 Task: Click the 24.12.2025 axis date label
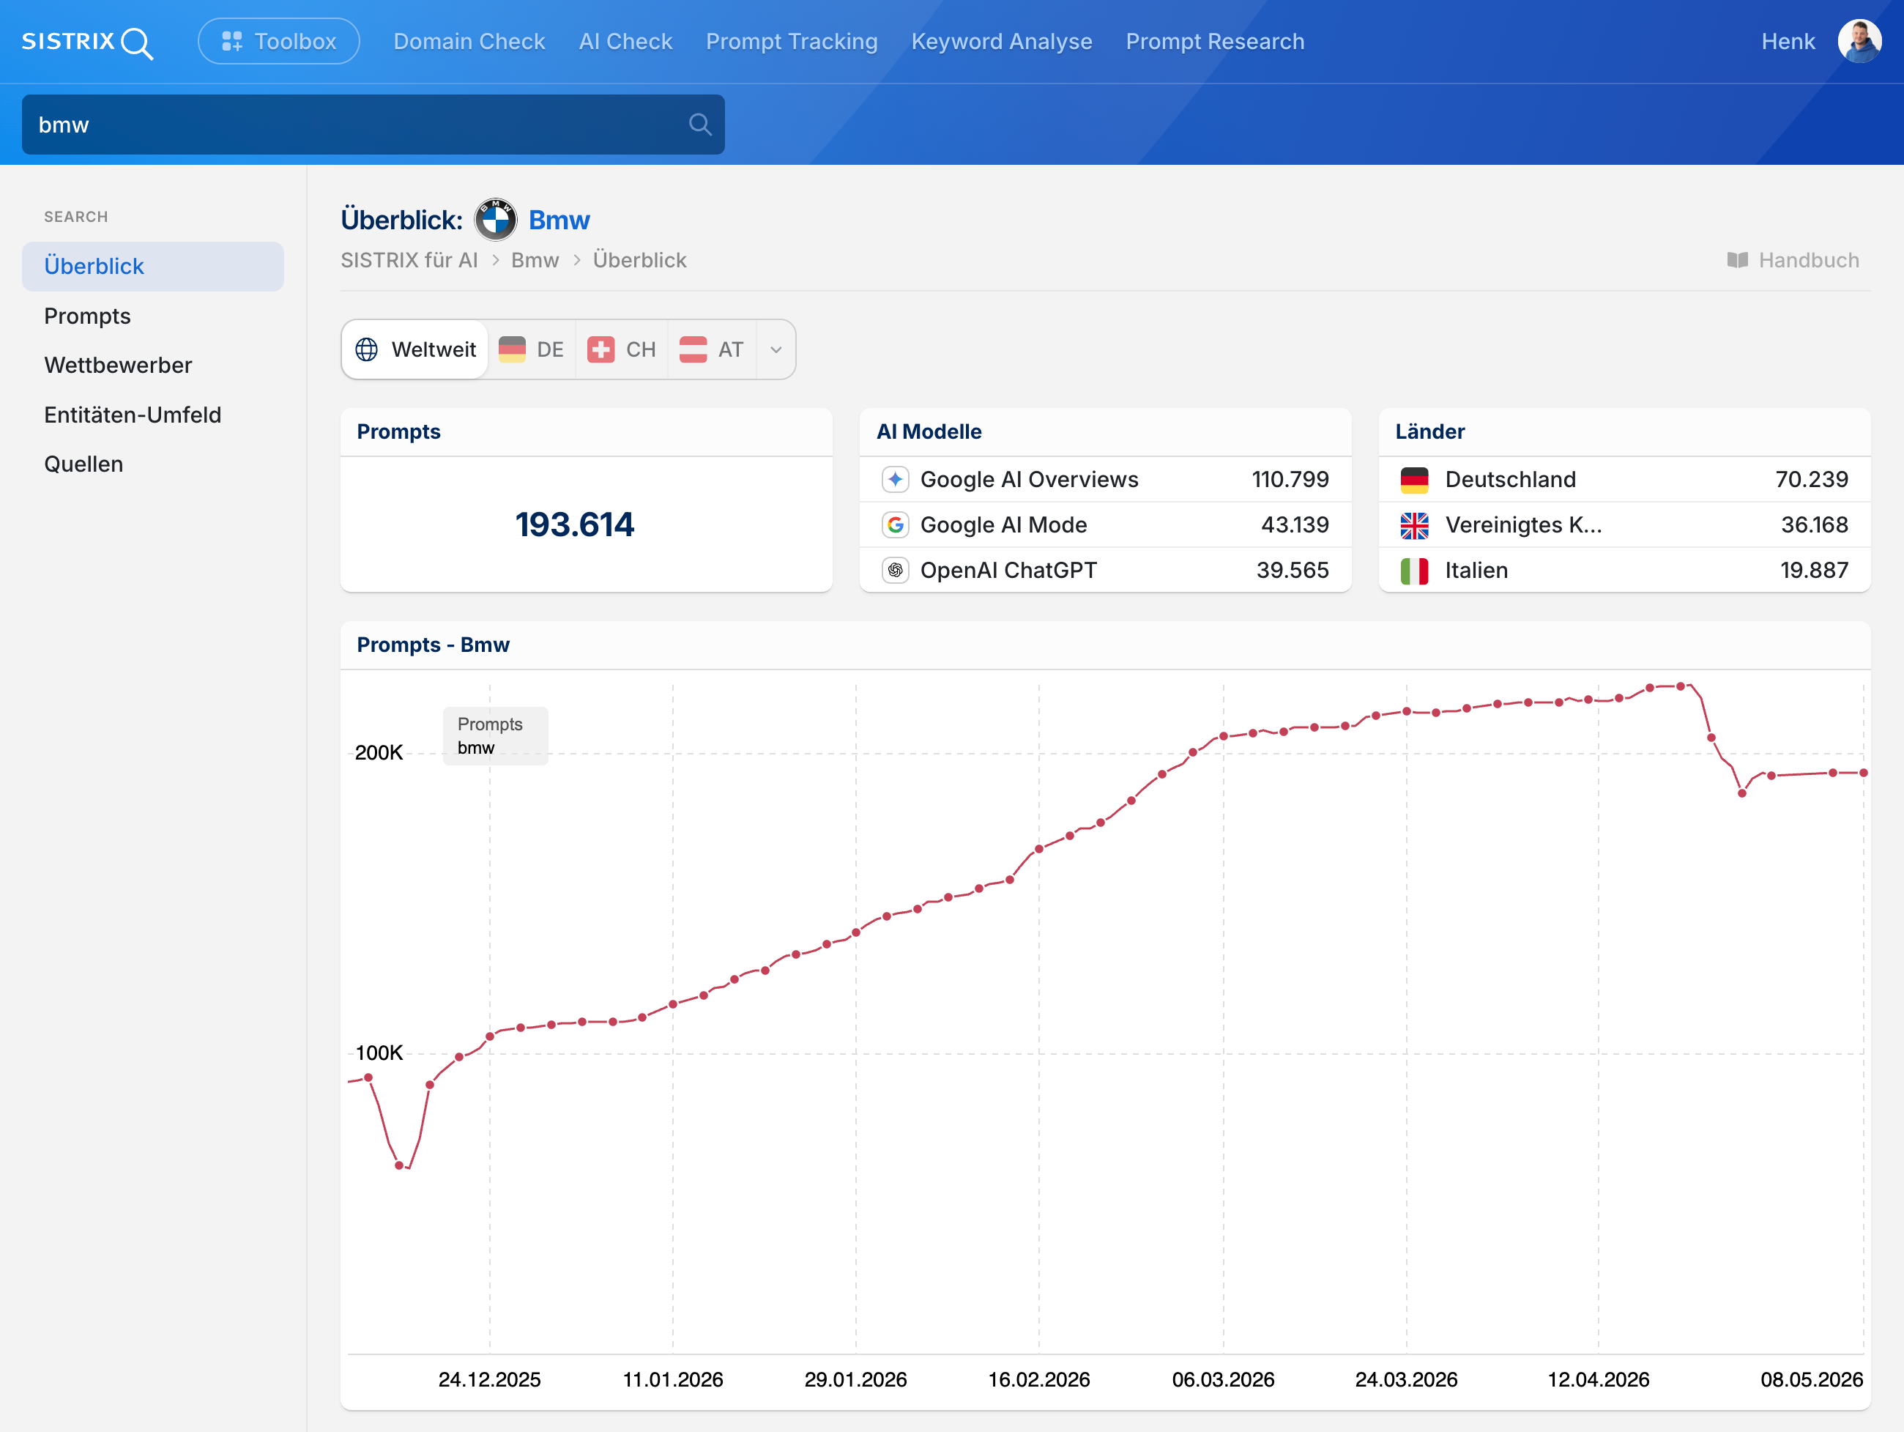point(489,1379)
